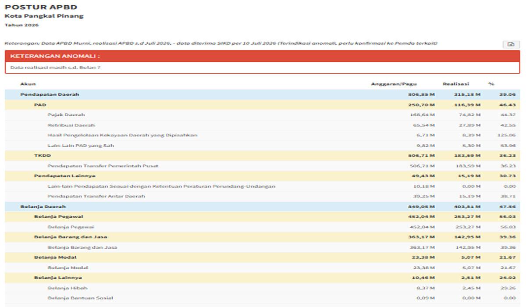Click Pendapatan Transfer Pemerintah Pusat row
This screenshot has height=307, width=526.
click(262, 166)
